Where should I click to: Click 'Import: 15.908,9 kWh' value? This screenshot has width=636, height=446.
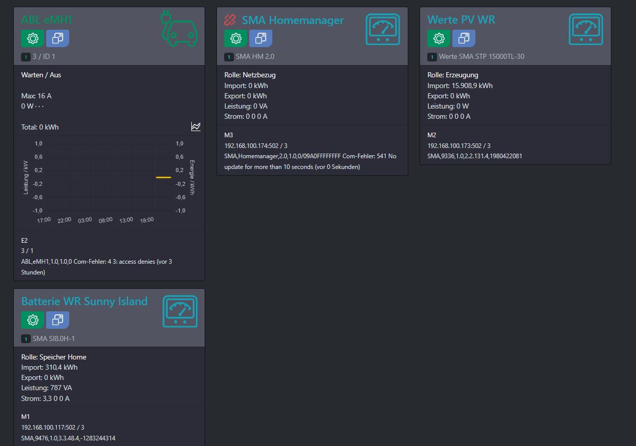point(460,86)
